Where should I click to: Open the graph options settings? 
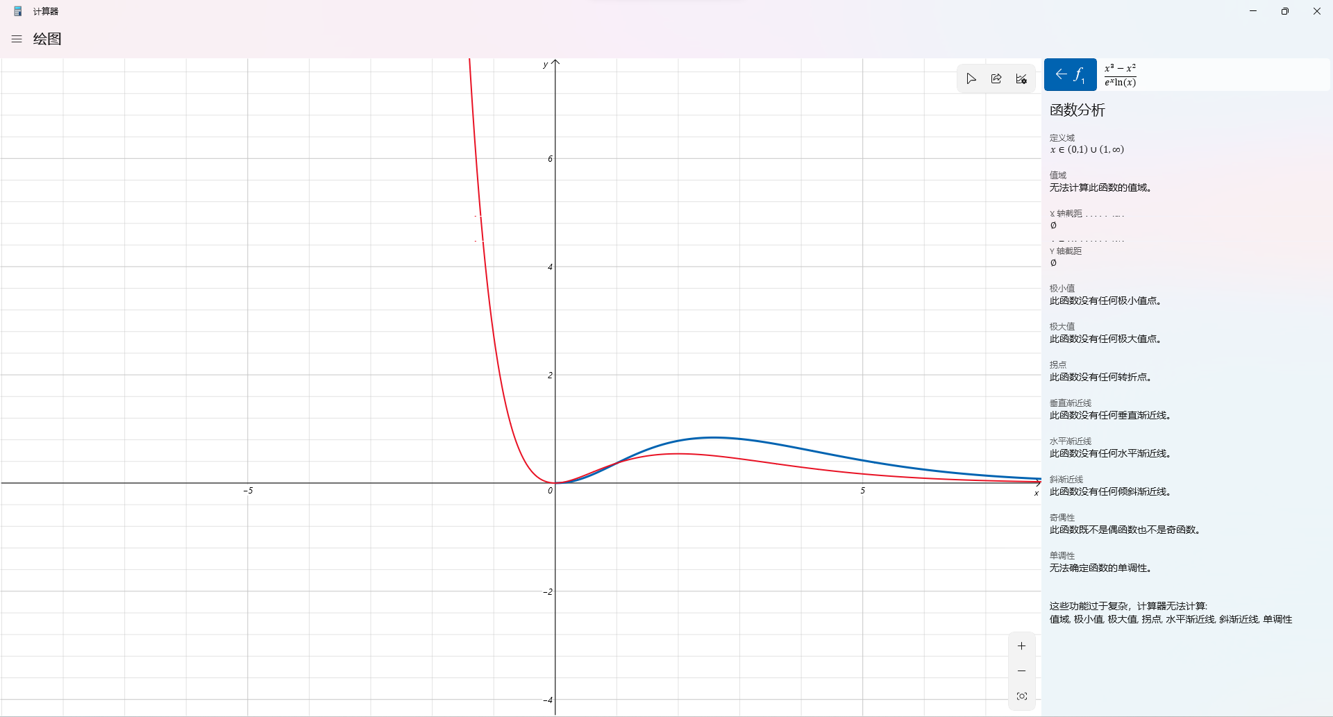(1021, 78)
